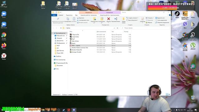Click the Up one level arrow
Image resolution: width=199 pixels, height=112 pixels.
coord(61,28)
